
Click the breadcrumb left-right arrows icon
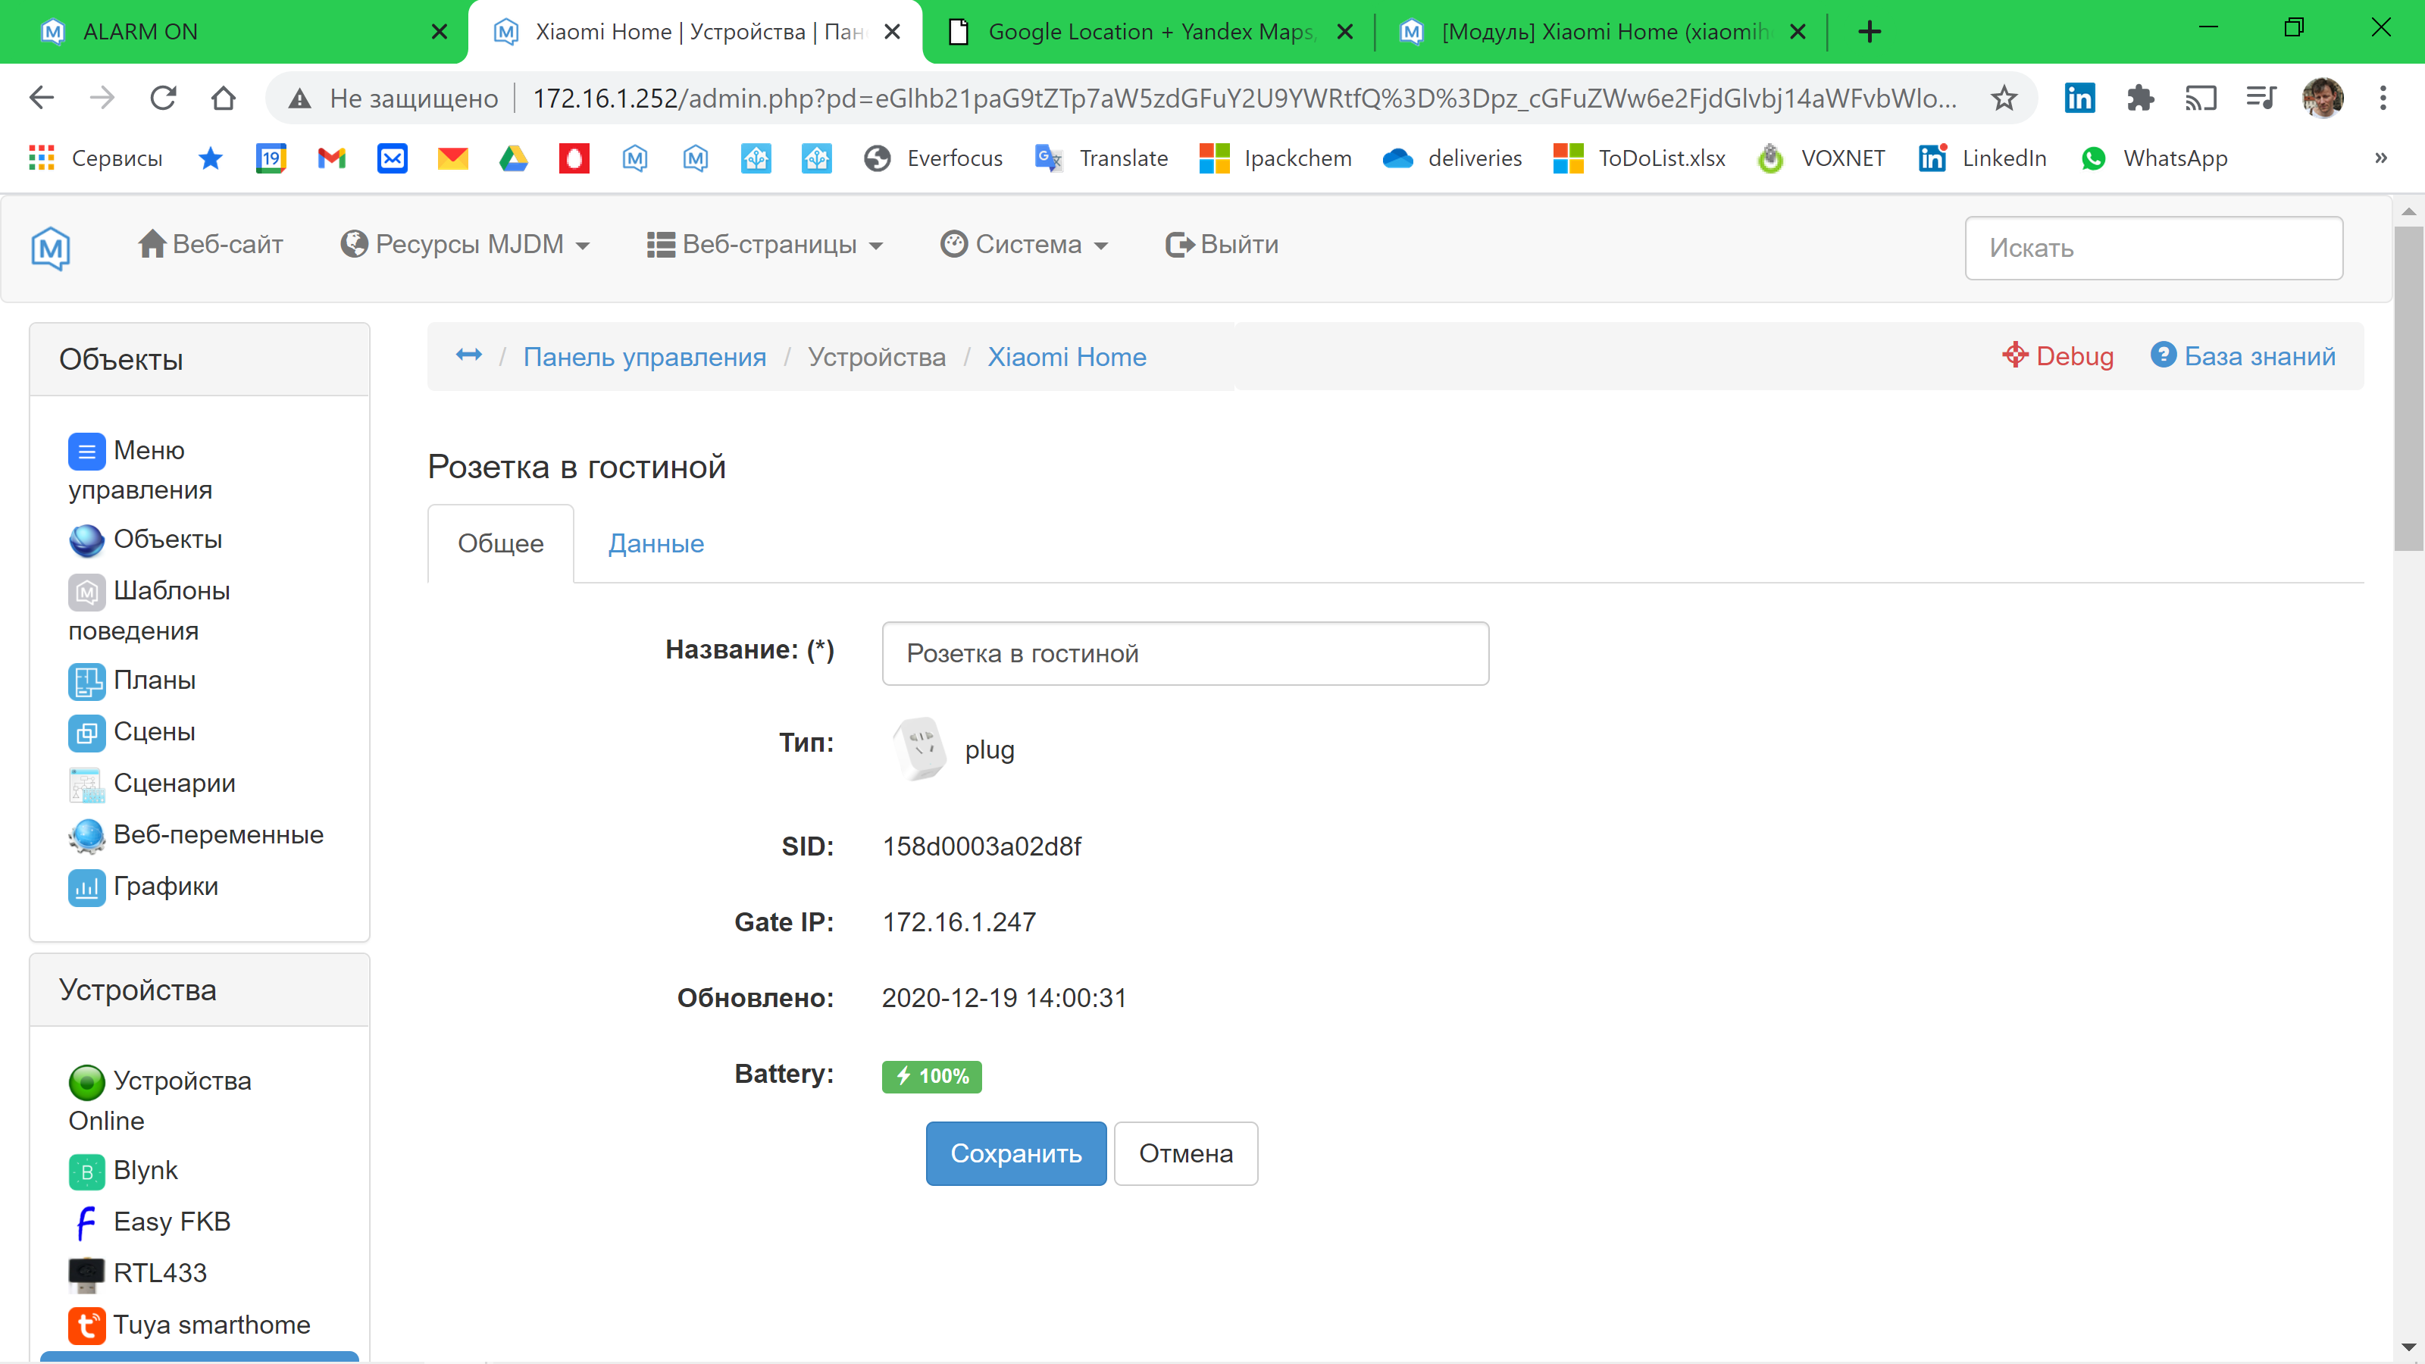click(469, 356)
